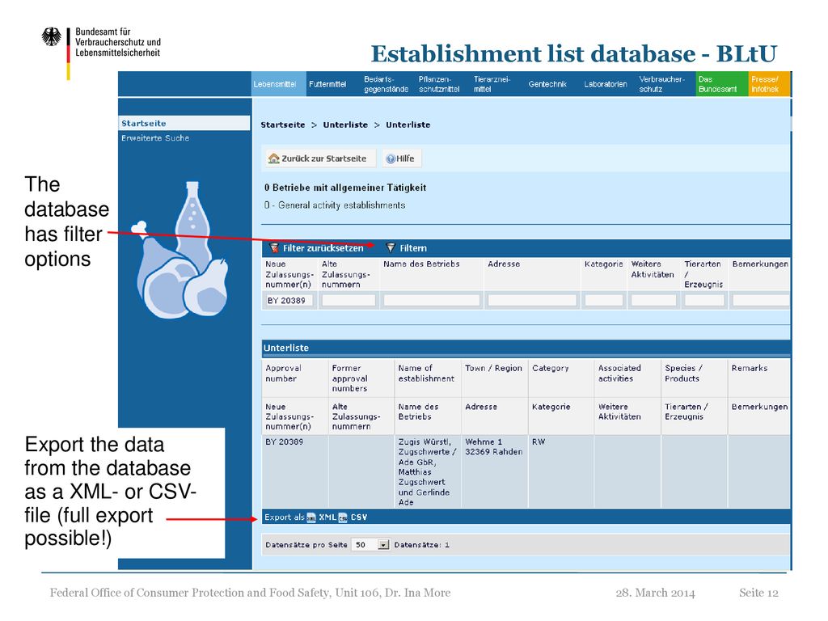The height and width of the screenshot is (621, 828).
Task: Open the Verbraucherschutz tab
Action: click(661, 84)
